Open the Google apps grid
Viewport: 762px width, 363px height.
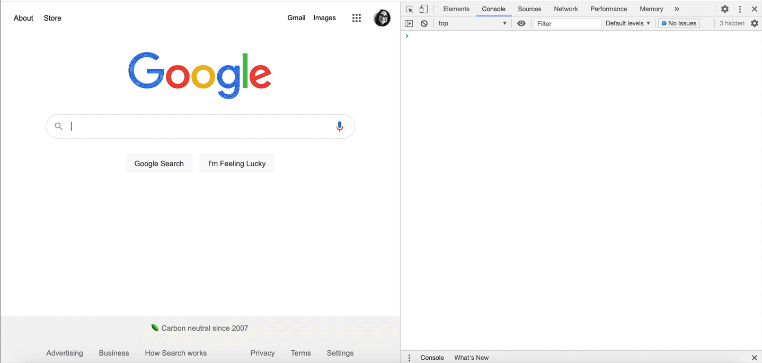(357, 18)
